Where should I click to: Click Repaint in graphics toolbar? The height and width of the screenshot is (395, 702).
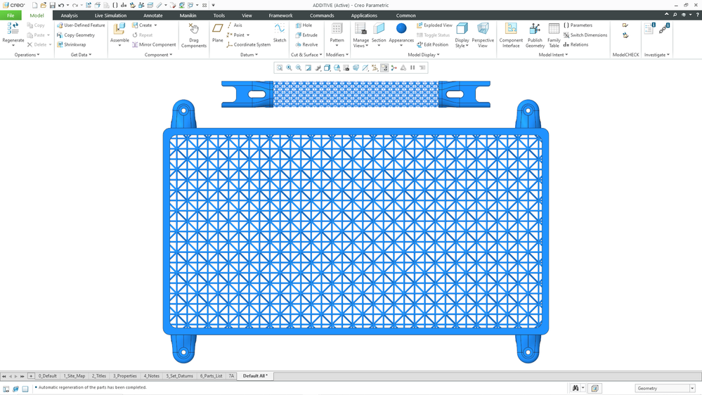coord(308,67)
